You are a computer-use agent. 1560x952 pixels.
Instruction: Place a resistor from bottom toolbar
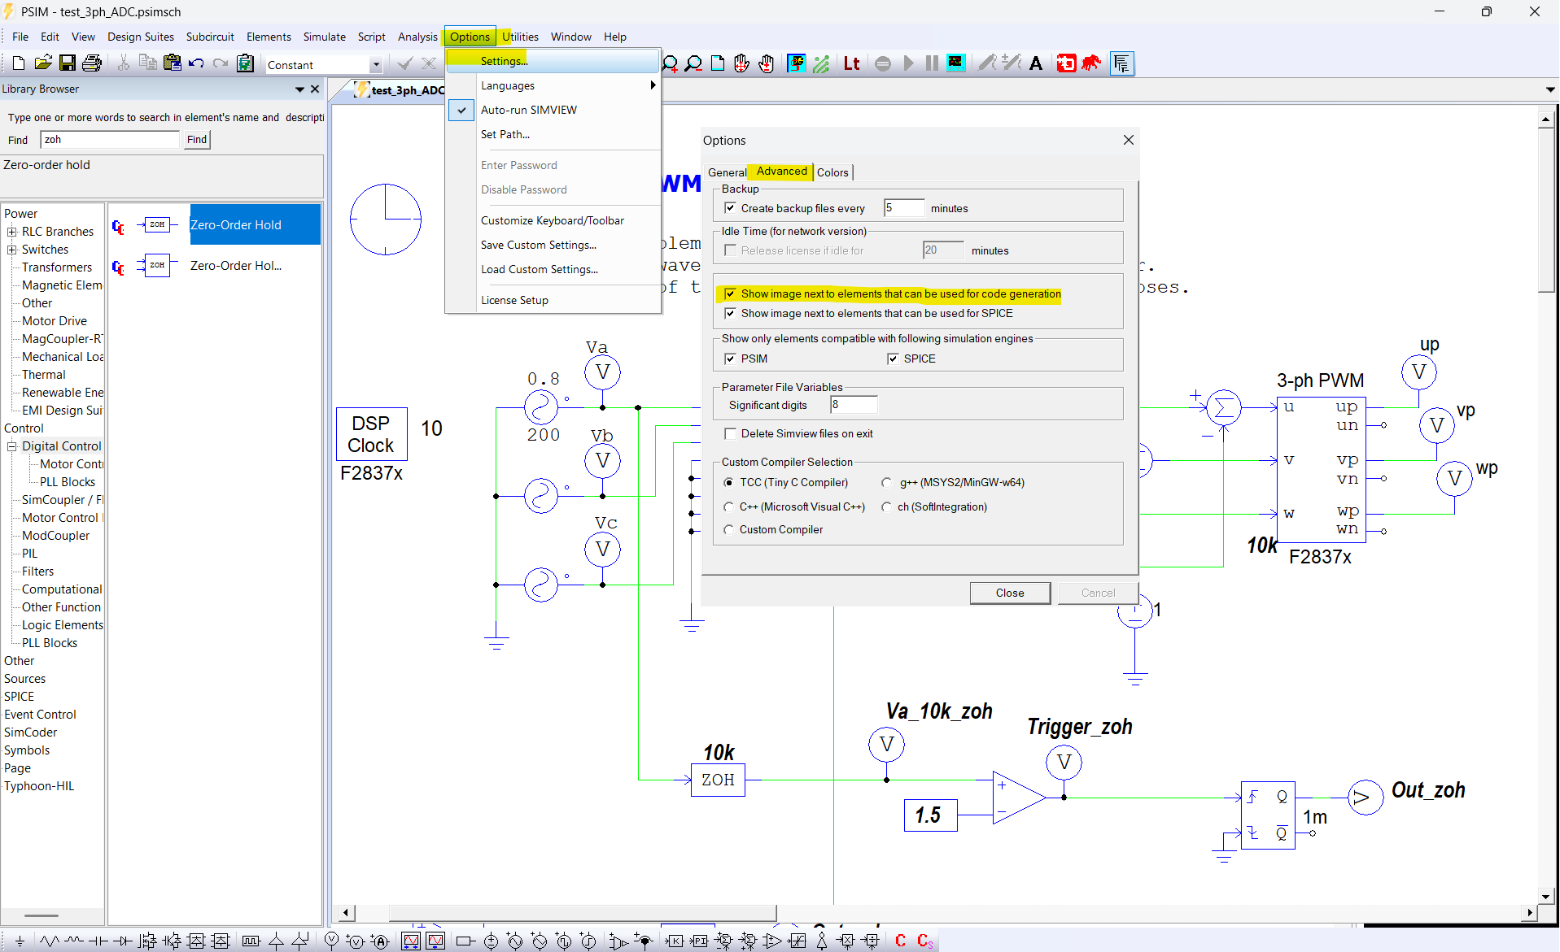coord(50,941)
